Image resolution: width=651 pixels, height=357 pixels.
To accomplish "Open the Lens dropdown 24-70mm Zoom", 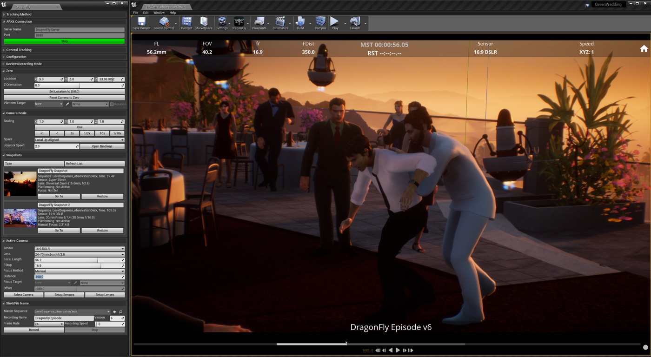I will click(80, 254).
